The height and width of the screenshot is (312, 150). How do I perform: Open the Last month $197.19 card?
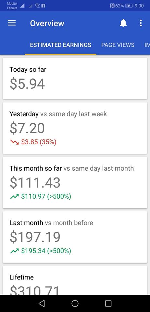pos(75,237)
